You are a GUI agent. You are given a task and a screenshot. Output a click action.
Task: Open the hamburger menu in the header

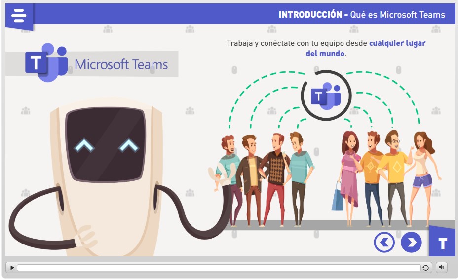[18, 16]
